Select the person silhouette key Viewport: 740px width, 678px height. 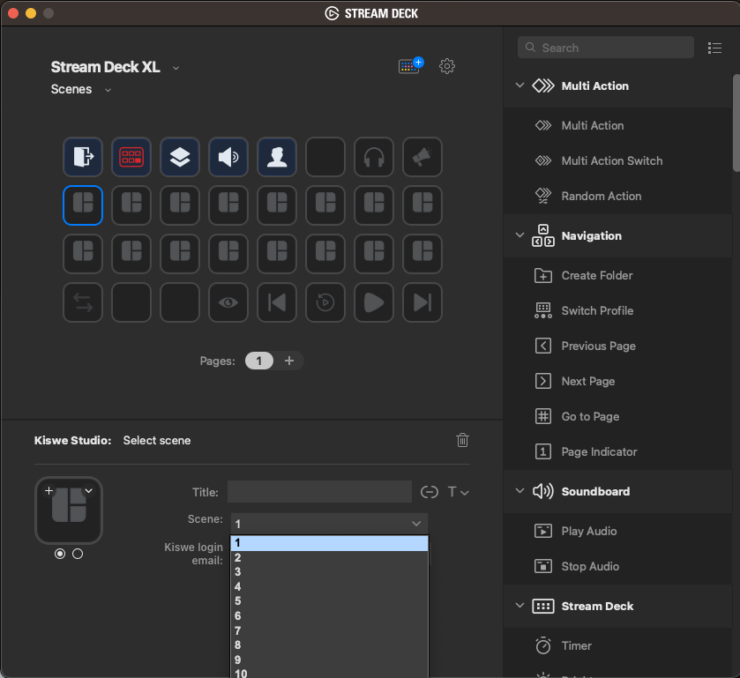(x=277, y=157)
